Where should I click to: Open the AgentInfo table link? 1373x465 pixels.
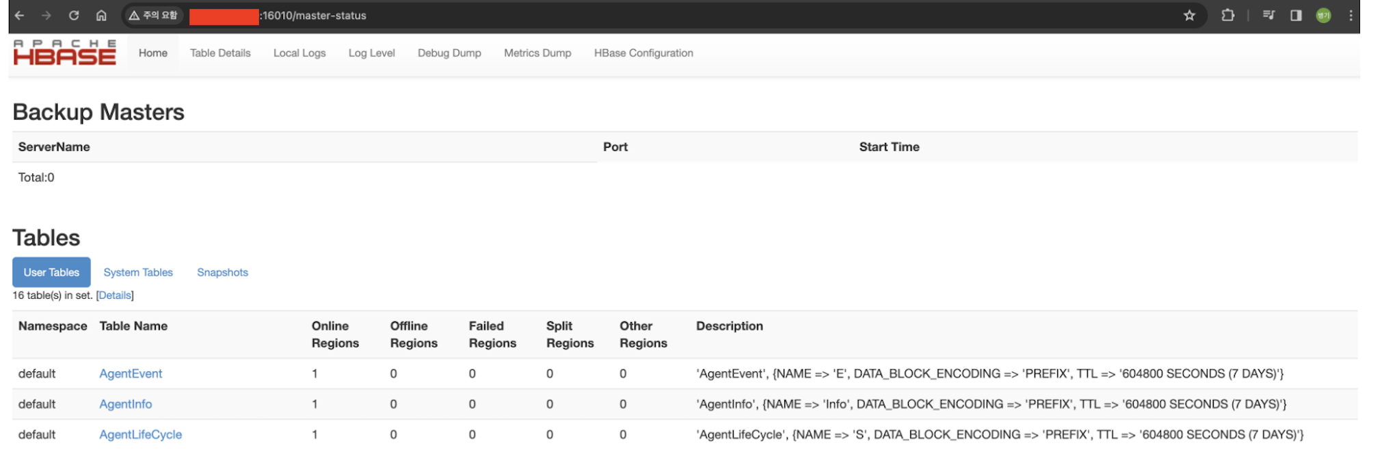(126, 404)
